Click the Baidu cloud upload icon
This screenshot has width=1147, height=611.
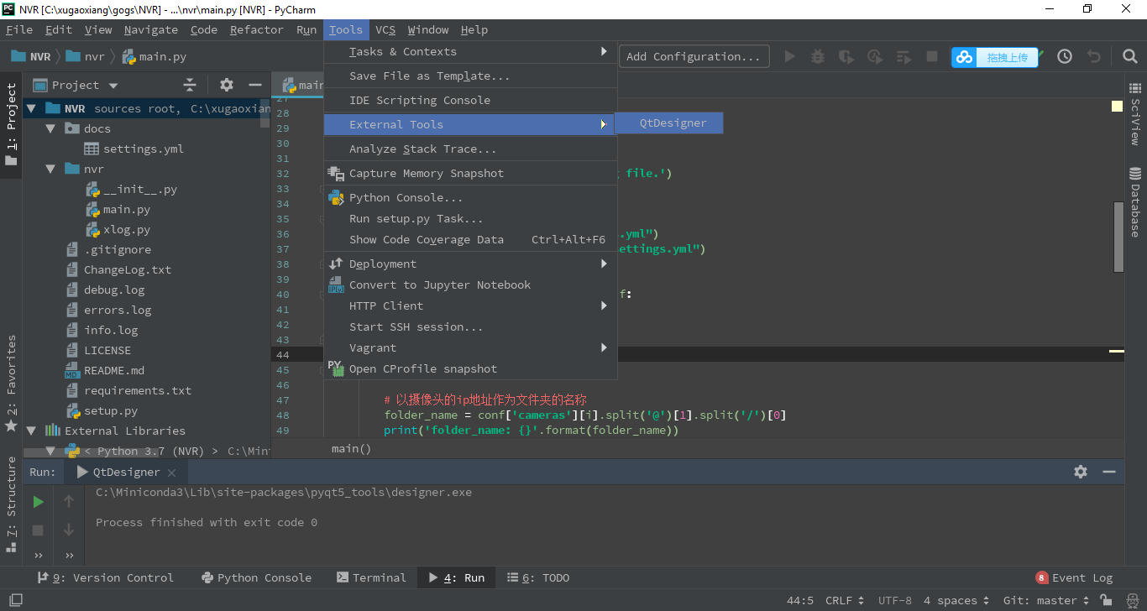click(965, 57)
